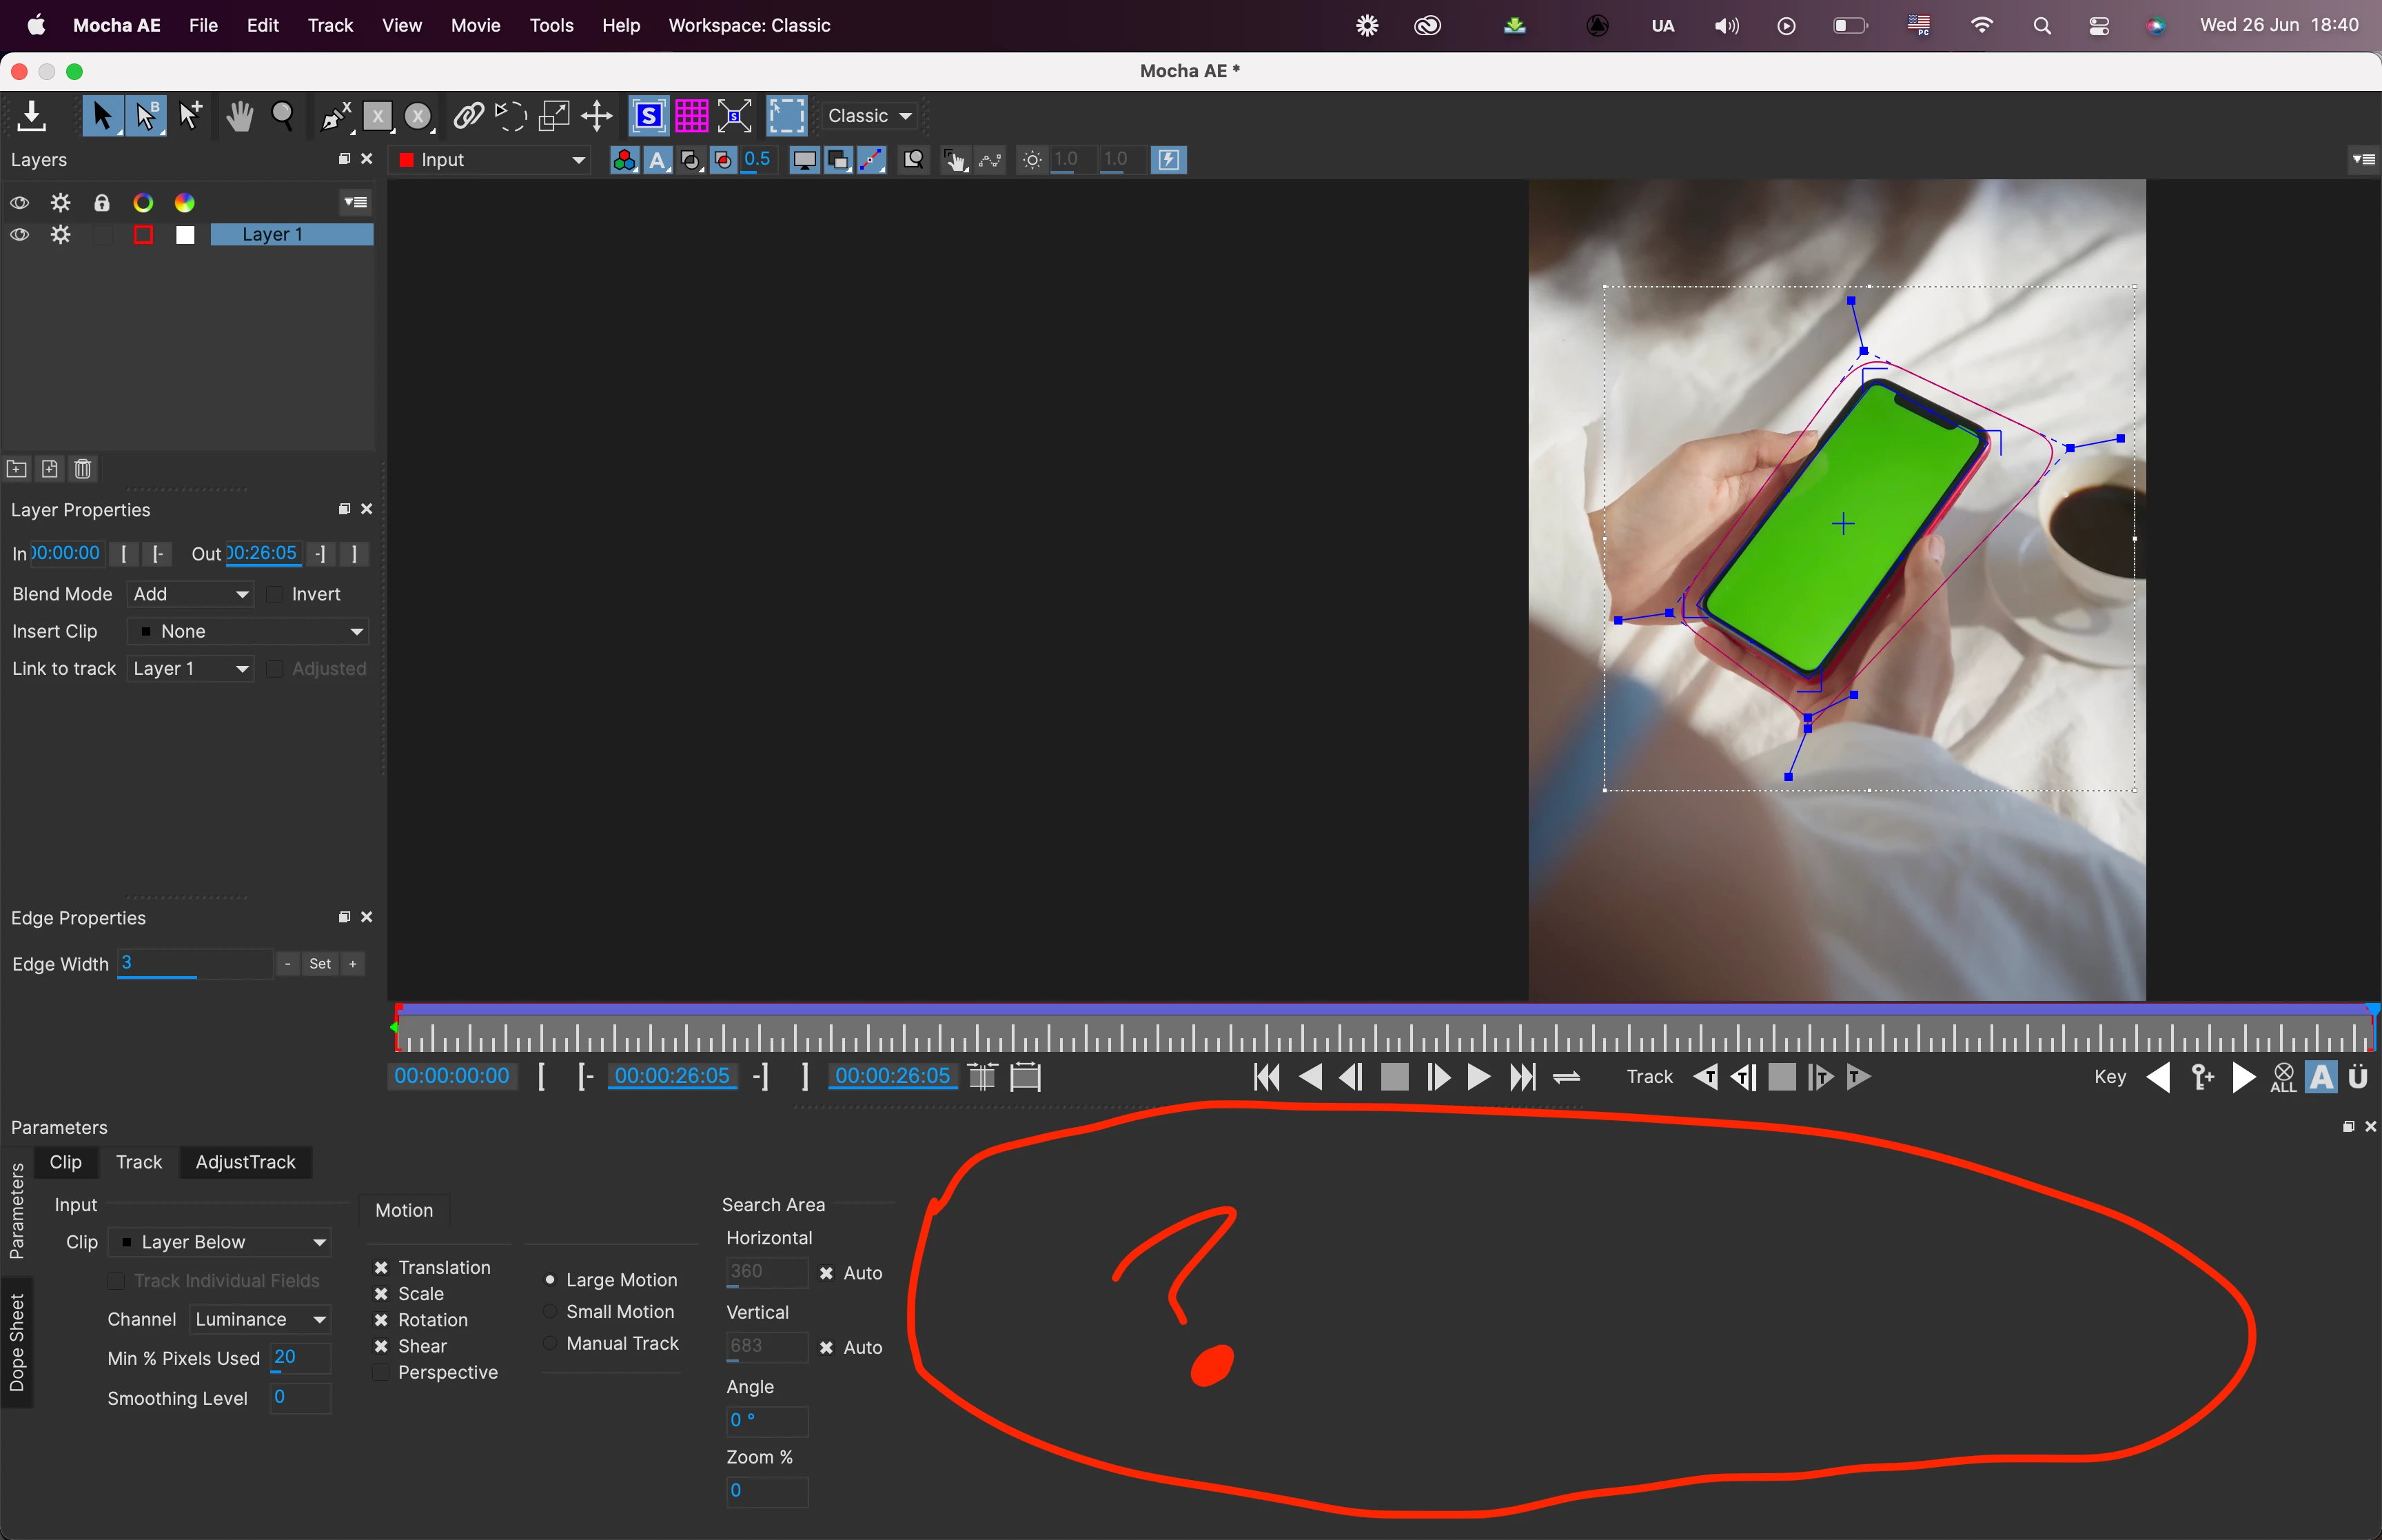Click the Show planar surface S icon
The image size is (2382, 1540).
[649, 117]
